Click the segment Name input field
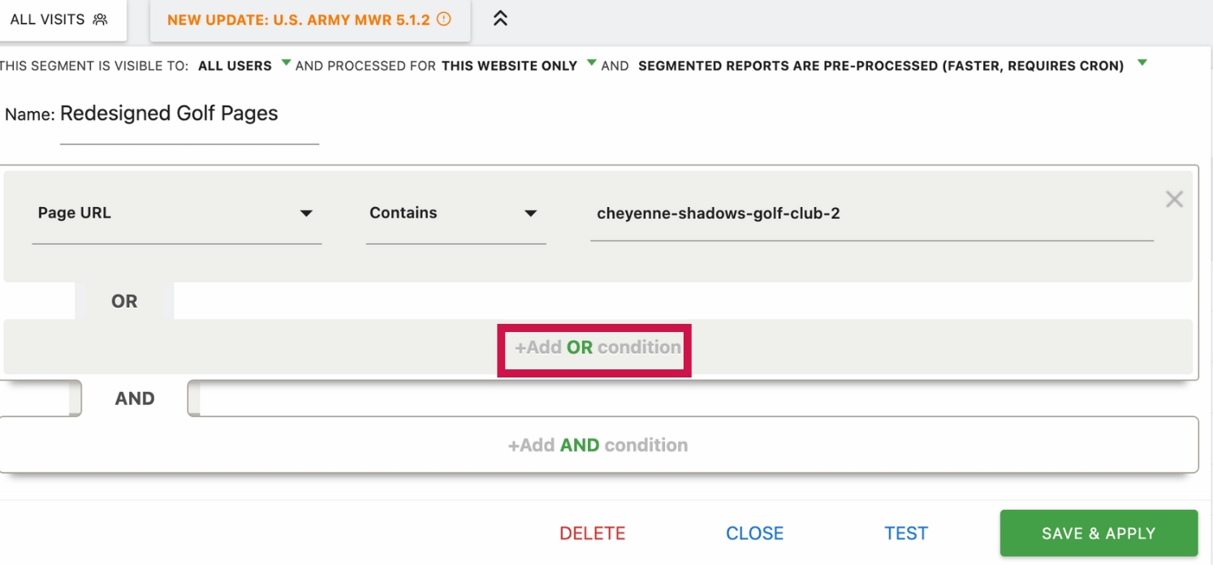This screenshot has height=565, width=1213. [189, 119]
